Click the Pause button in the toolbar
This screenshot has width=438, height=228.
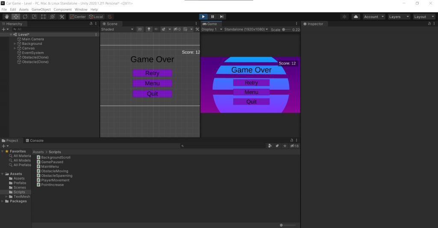pyautogui.click(x=213, y=17)
